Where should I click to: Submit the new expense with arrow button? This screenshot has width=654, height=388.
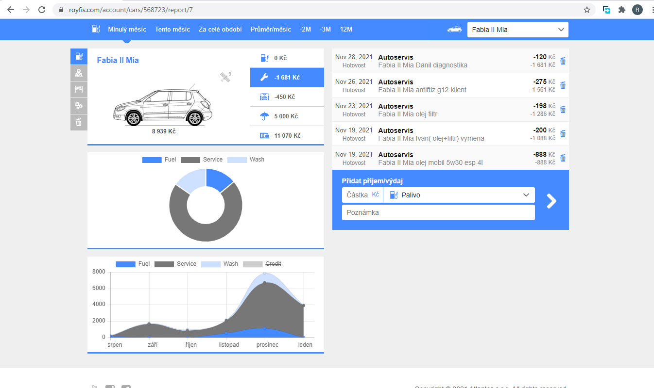click(551, 201)
